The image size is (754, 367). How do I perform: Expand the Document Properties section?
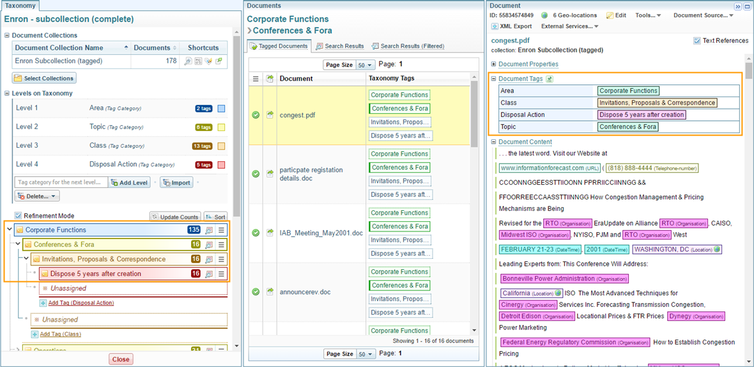[x=494, y=65]
